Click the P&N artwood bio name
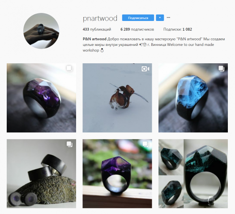The image size is (235, 214). tap(94, 39)
